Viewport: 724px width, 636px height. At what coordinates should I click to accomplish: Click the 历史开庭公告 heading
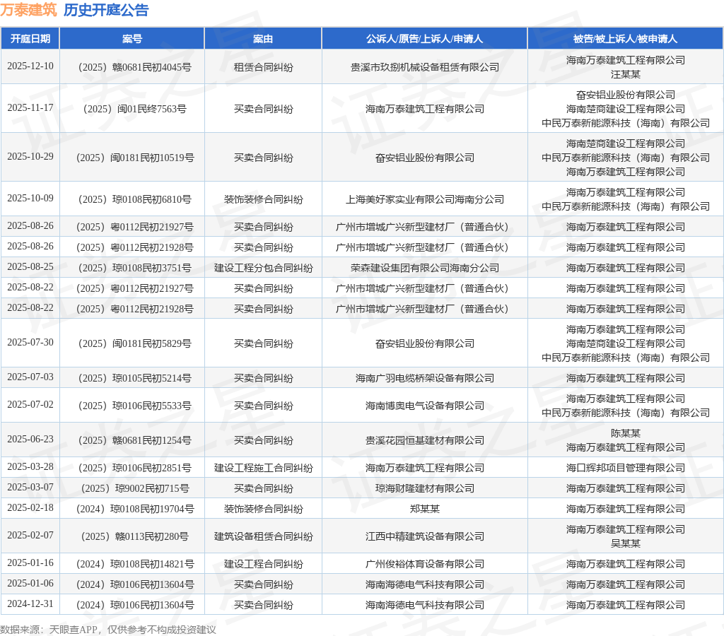coord(106,10)
